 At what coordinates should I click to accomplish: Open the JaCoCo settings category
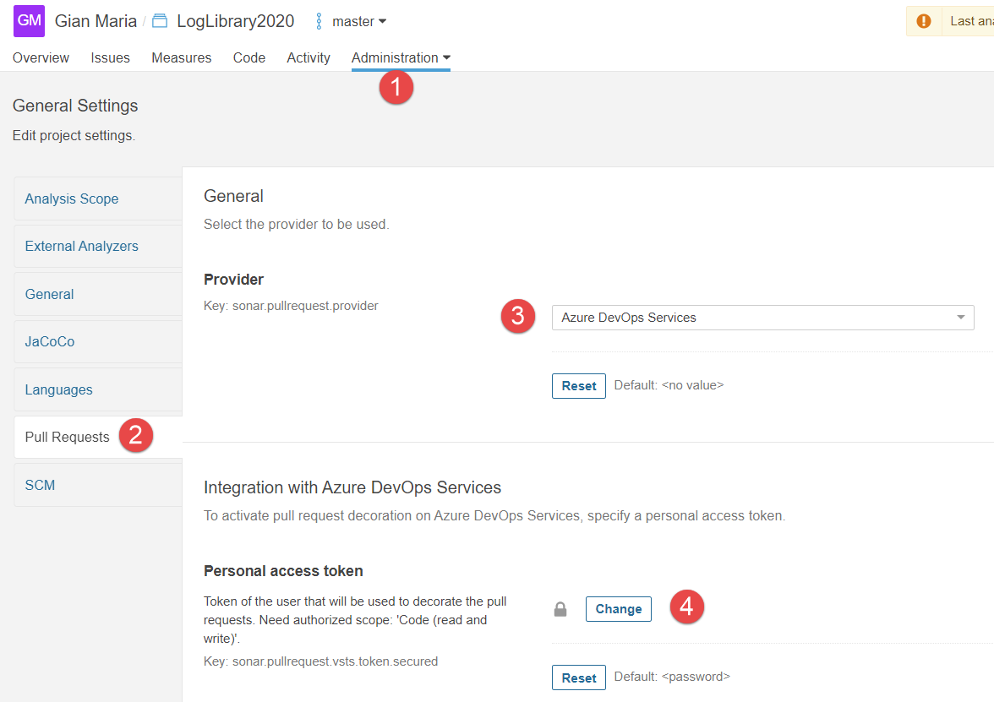pyautogui.click(x=50, y=342)
